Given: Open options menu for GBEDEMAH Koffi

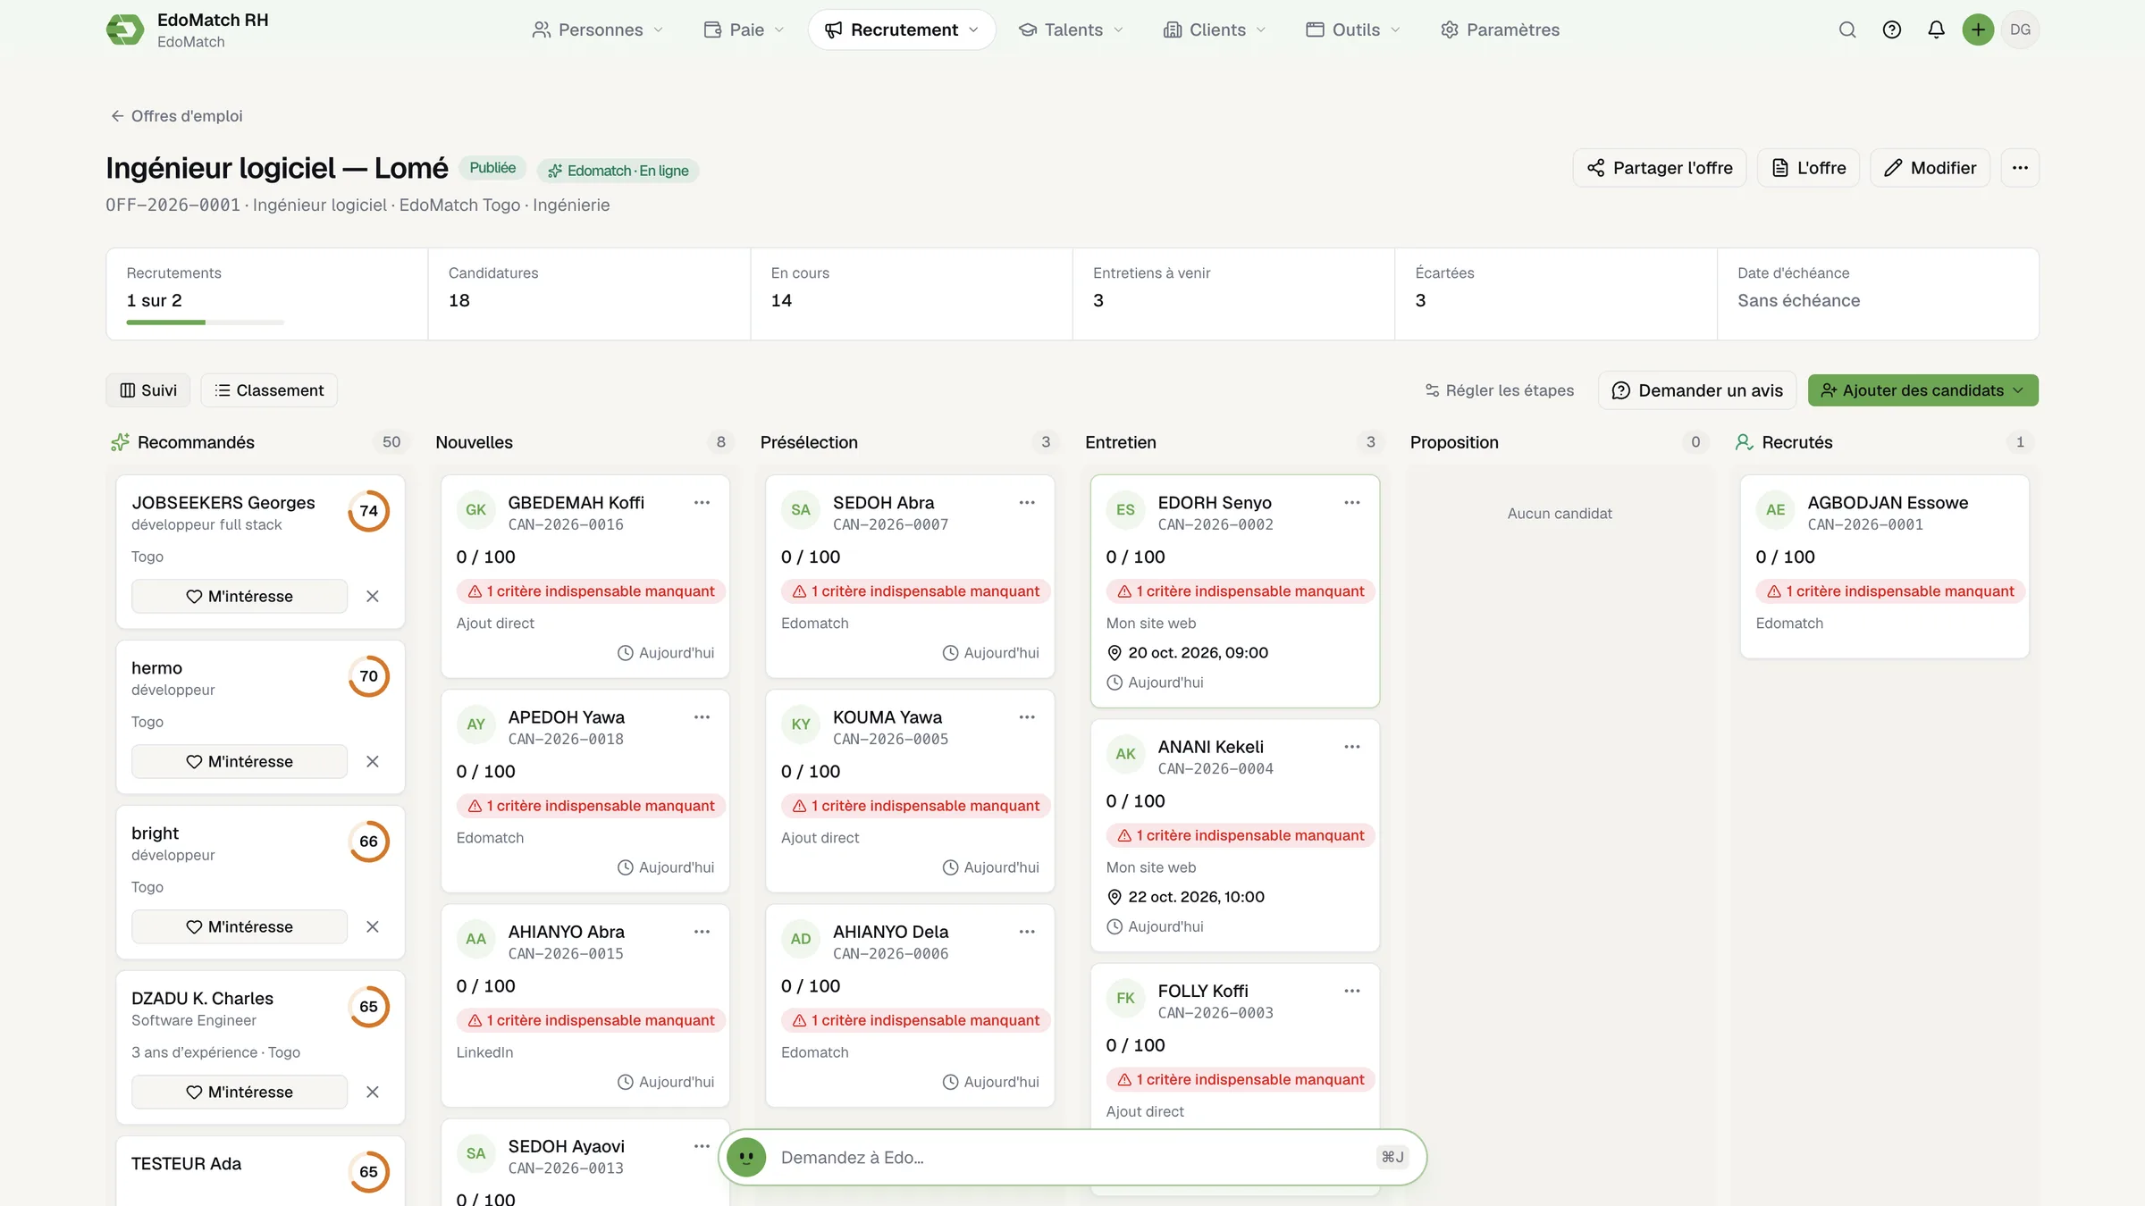Looking at the screenshot, I should (702, 503).
